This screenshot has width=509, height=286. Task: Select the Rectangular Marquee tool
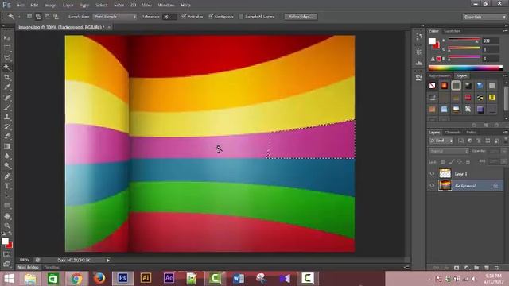coord(7,48)
